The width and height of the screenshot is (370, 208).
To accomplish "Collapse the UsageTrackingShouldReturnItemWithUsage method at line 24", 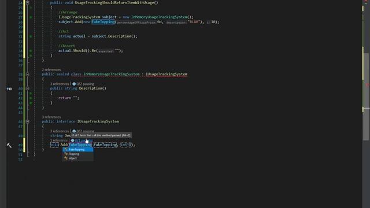I will click(28, 3).
